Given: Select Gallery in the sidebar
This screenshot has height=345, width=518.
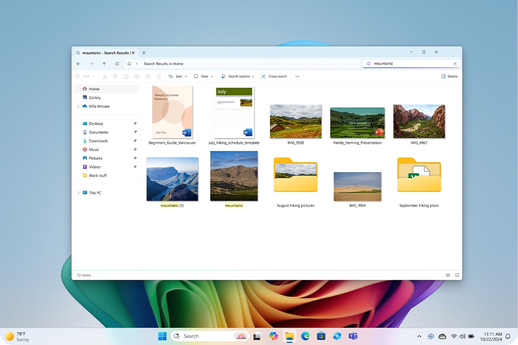Looking at the screenshot, I should pyautogui.click(x=95, y=98).
